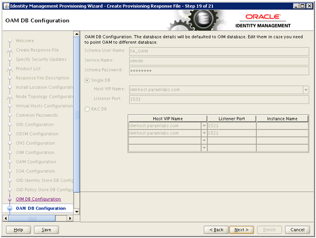The height and width of the screenshot is (238, 316).
Task: Expand second RAC row host dropdown arrow
Action: (x=204, y=133)
